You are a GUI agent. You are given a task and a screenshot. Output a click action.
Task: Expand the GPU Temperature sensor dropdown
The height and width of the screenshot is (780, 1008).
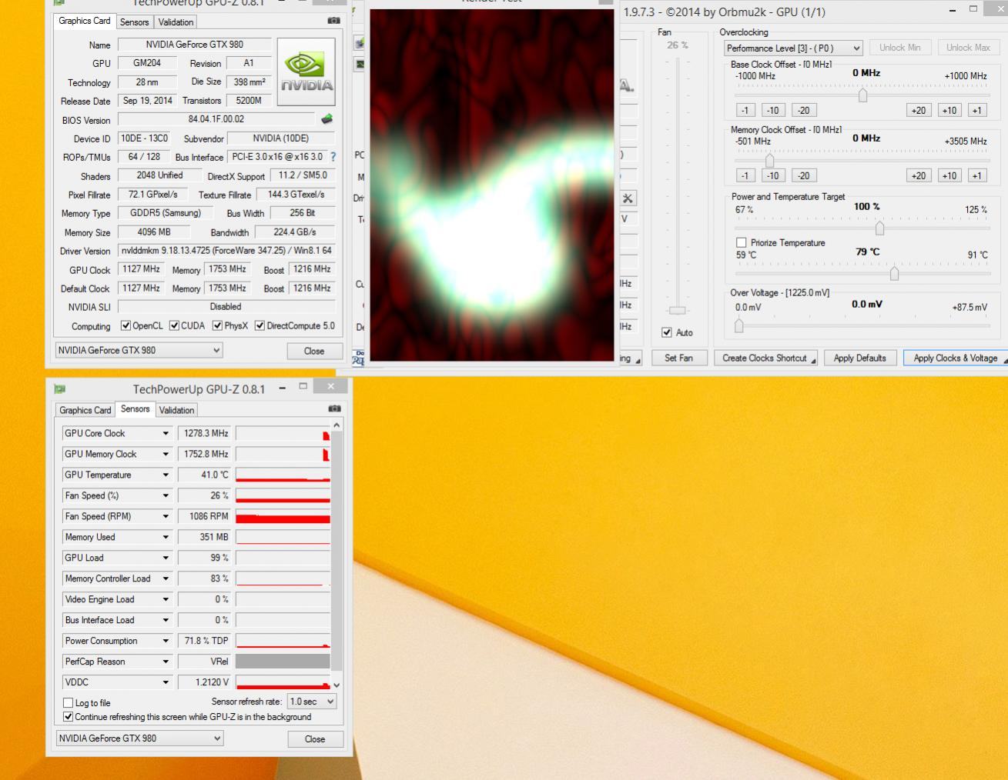(x=166, y=475)
